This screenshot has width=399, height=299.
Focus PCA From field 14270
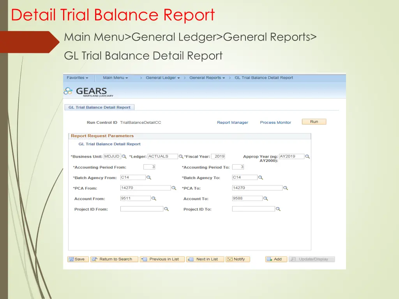[x=146, y=188]
